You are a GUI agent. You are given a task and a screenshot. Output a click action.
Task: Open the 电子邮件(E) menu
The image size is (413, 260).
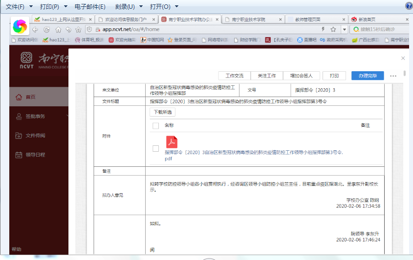[x=90, y=6]
